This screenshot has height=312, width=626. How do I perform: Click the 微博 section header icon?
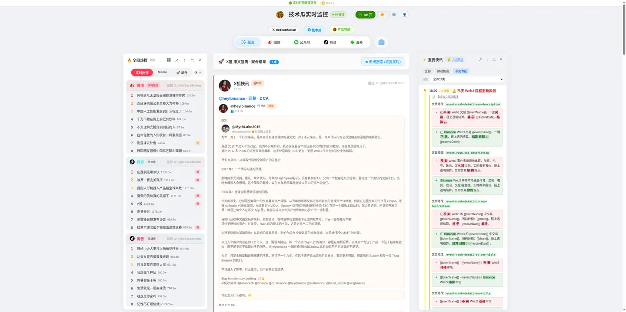pos(132,85)
